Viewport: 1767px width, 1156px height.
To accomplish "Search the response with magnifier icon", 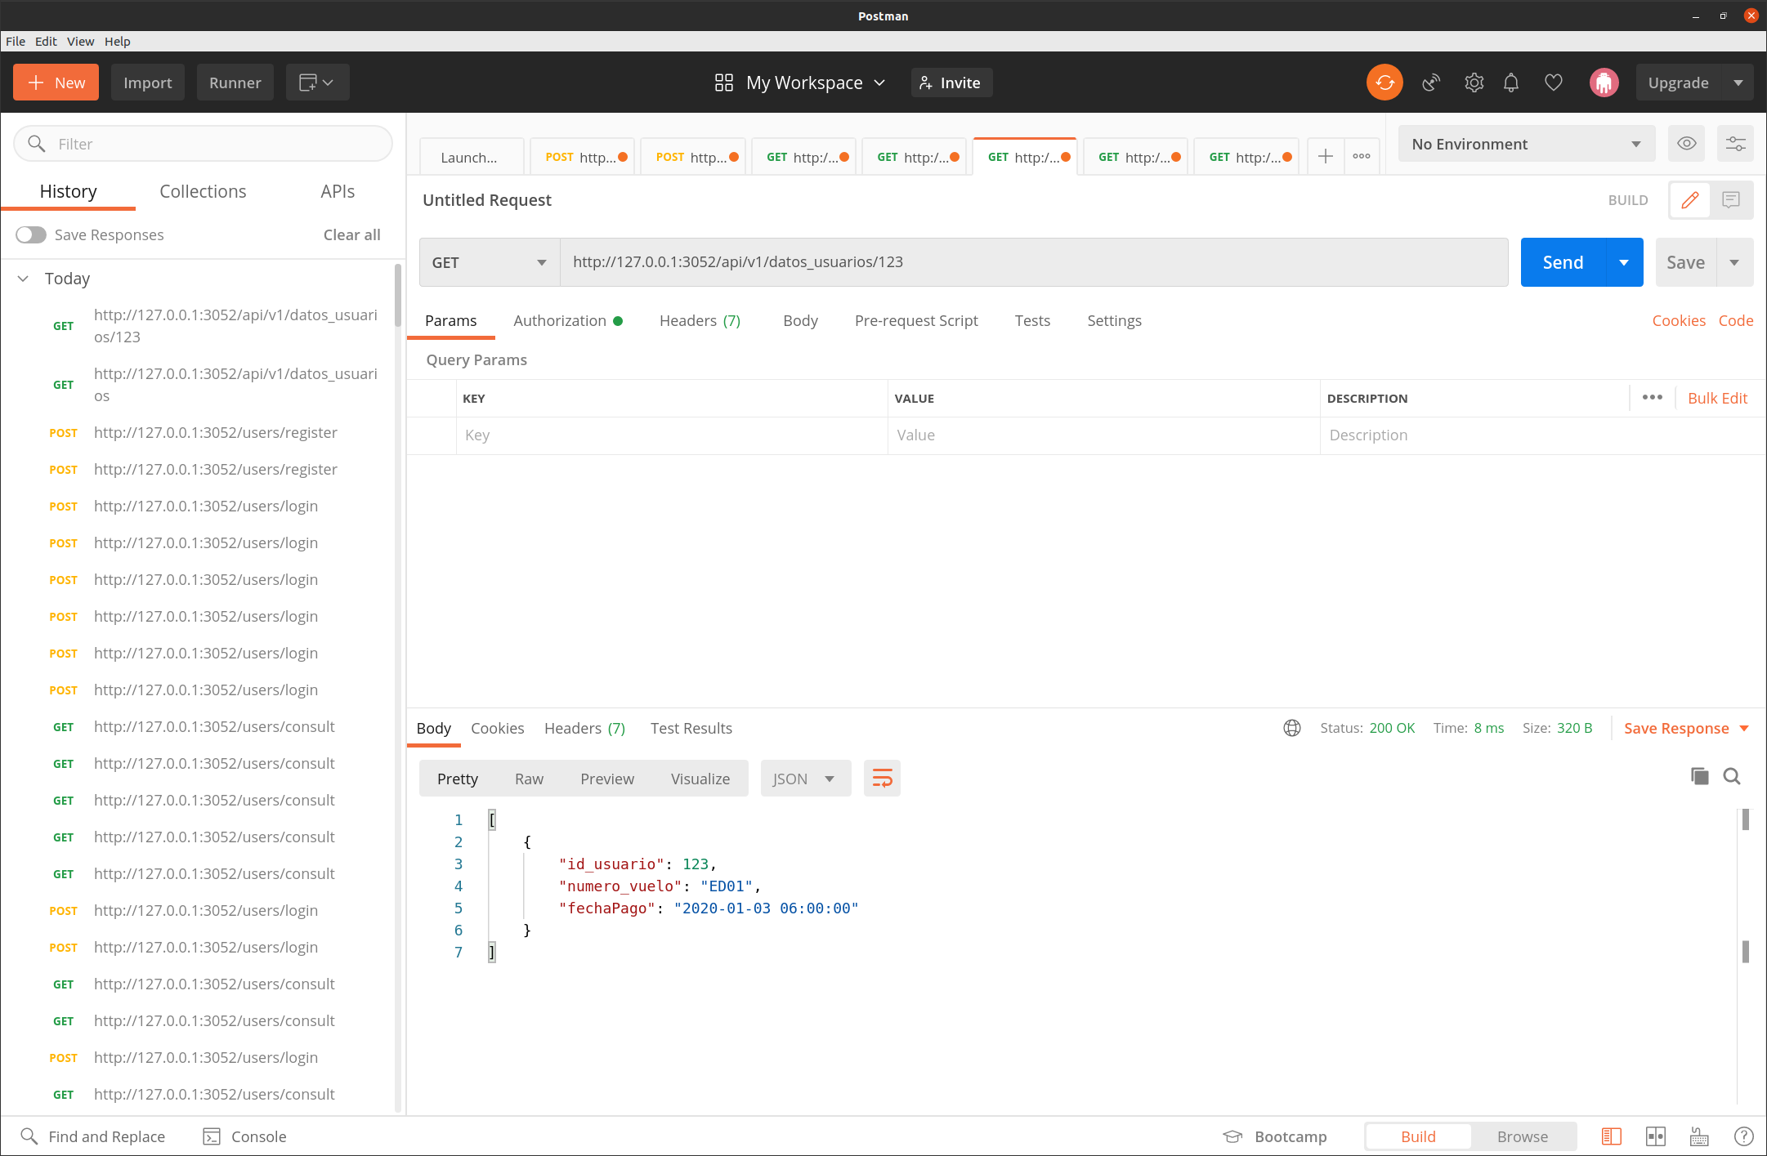I will click(x=1732, y=776).
